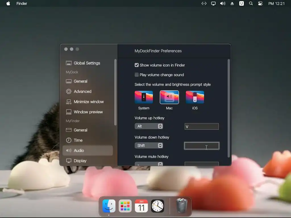Click the eject icon in menu bar
The image size is (291, 218).
pos(232,3)
